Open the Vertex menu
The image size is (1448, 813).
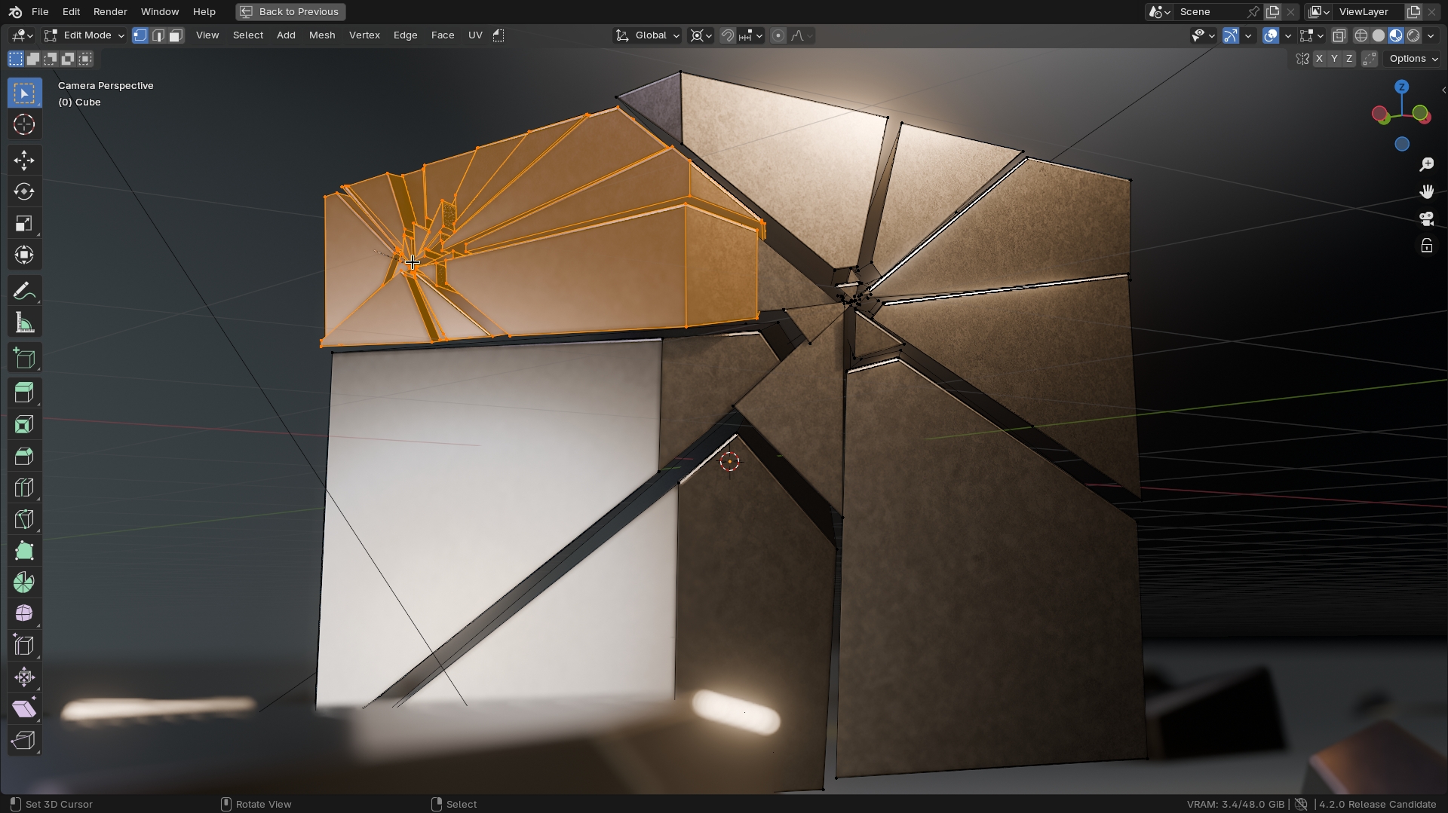coord(364,35)
